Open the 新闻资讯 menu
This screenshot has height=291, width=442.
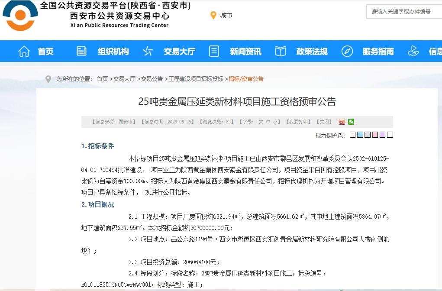(245, 52)
